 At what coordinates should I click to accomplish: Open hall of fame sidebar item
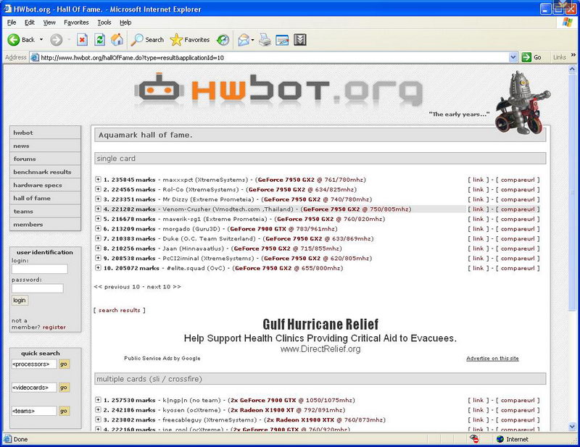click(x=45, y=199)
